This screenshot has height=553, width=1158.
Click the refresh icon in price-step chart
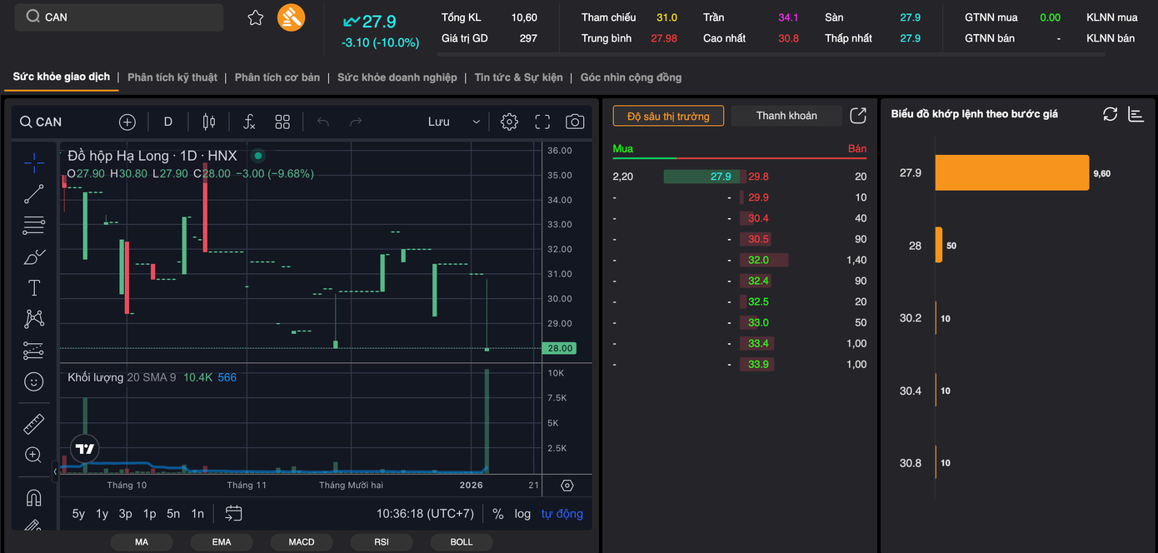click(x=1110, y=114)
